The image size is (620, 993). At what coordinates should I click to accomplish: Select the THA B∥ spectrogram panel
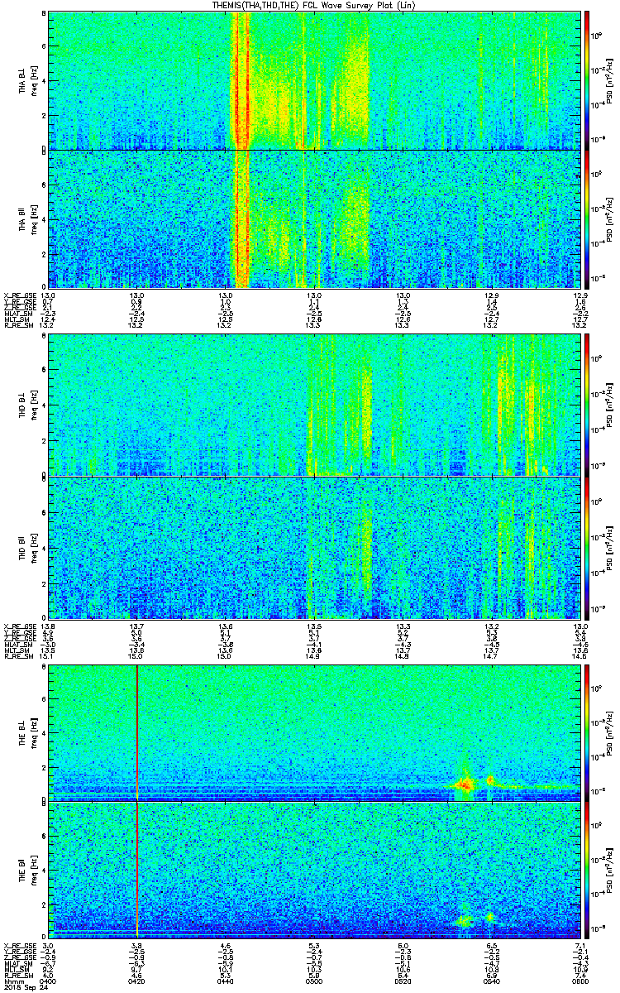pos(312,218)
